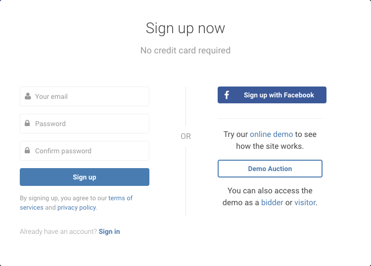Choose Sign up with Facebook

(272, 95)
